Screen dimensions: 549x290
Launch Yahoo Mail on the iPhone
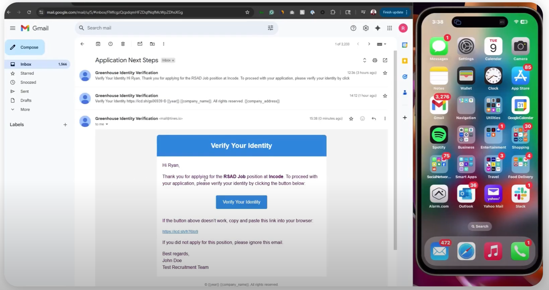tap(493, 194)
